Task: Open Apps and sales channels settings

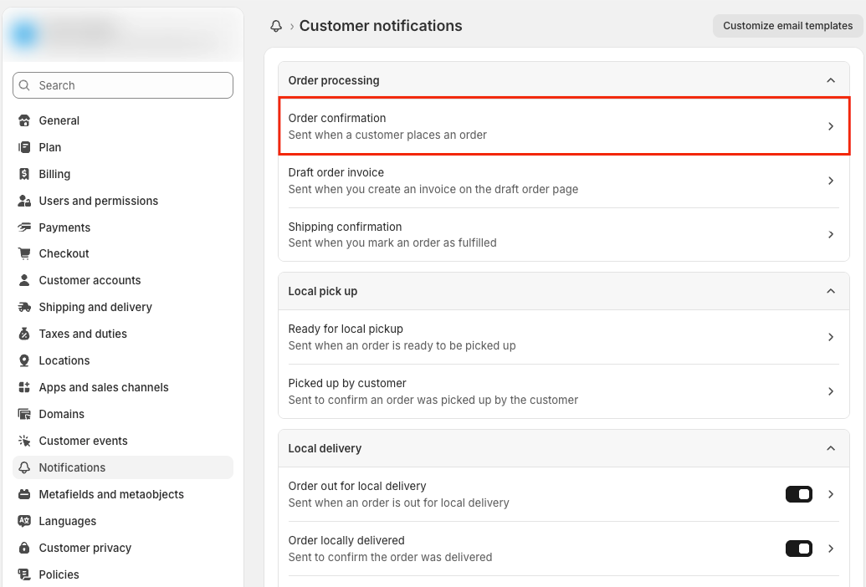Action: pyautogui.click(x=123, y=387)
